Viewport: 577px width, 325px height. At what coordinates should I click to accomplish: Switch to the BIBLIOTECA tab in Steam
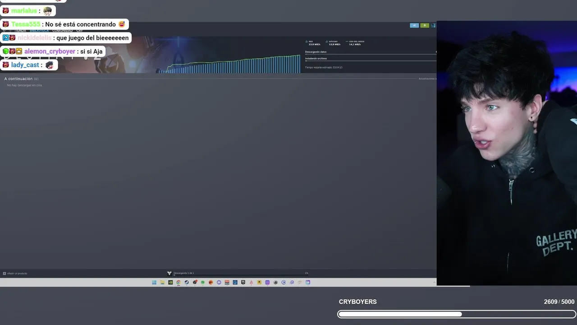point(39,31)
